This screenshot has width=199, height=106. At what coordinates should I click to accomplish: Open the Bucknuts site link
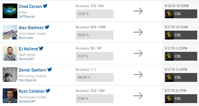point(26,38)
